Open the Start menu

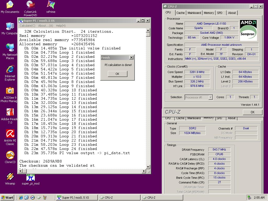click(x=7, y=198)
